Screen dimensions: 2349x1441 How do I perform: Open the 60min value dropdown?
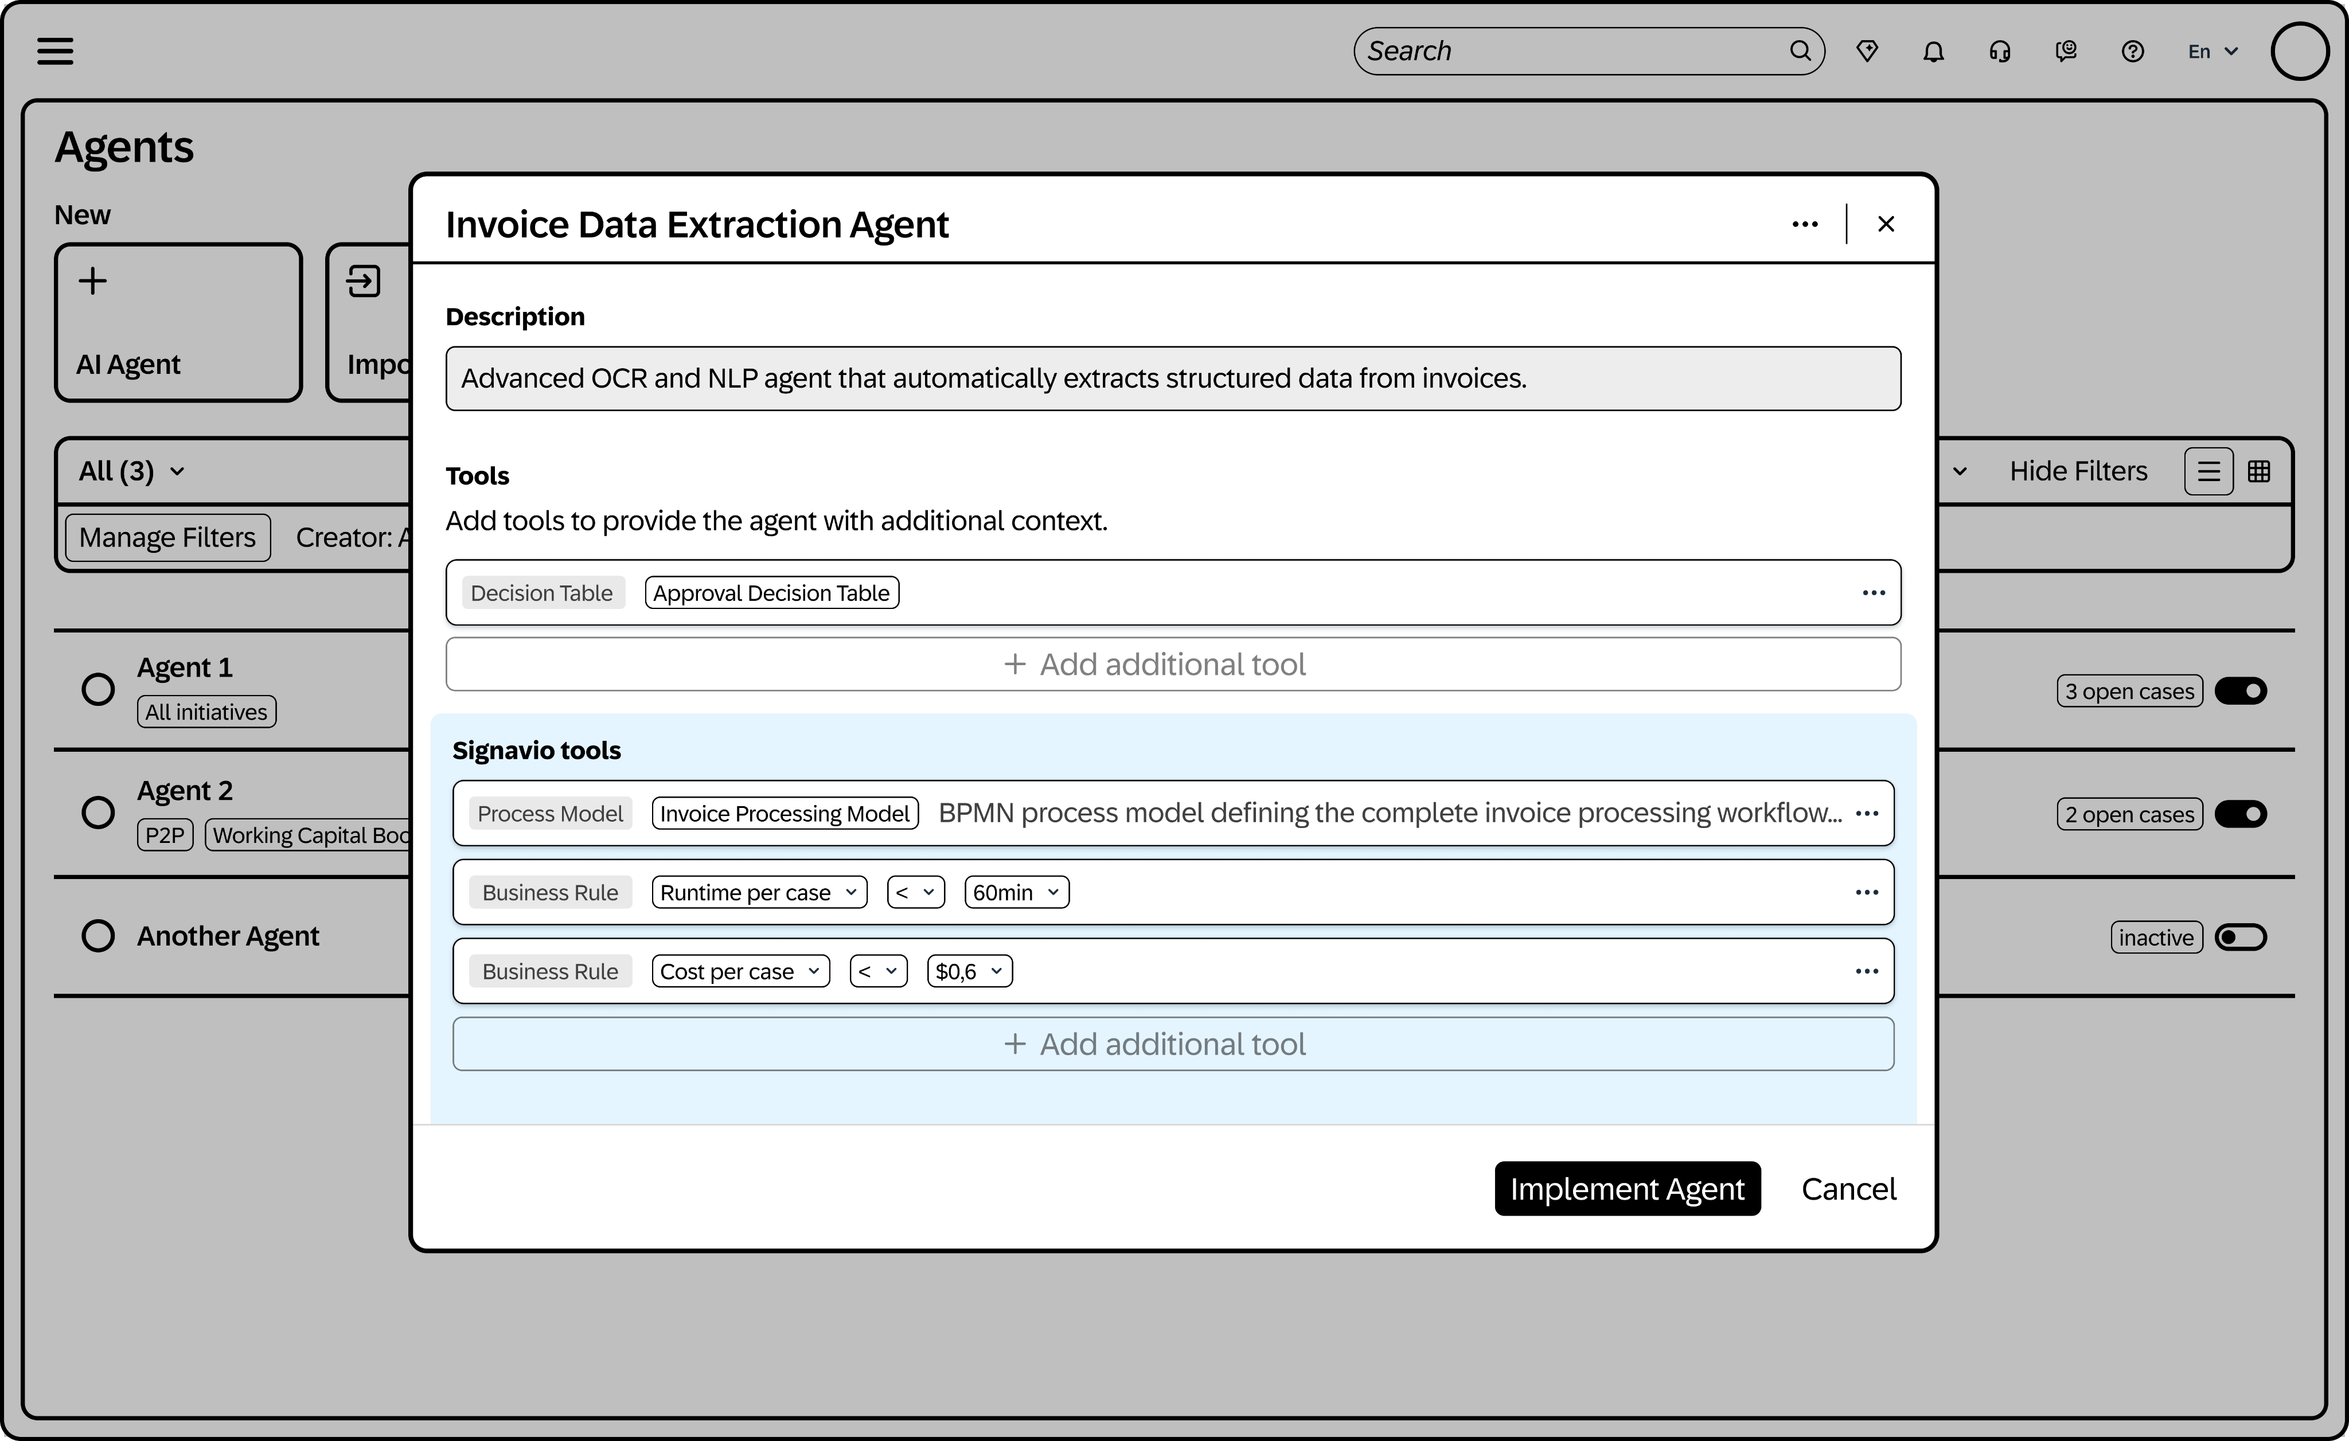[1016, 893]
